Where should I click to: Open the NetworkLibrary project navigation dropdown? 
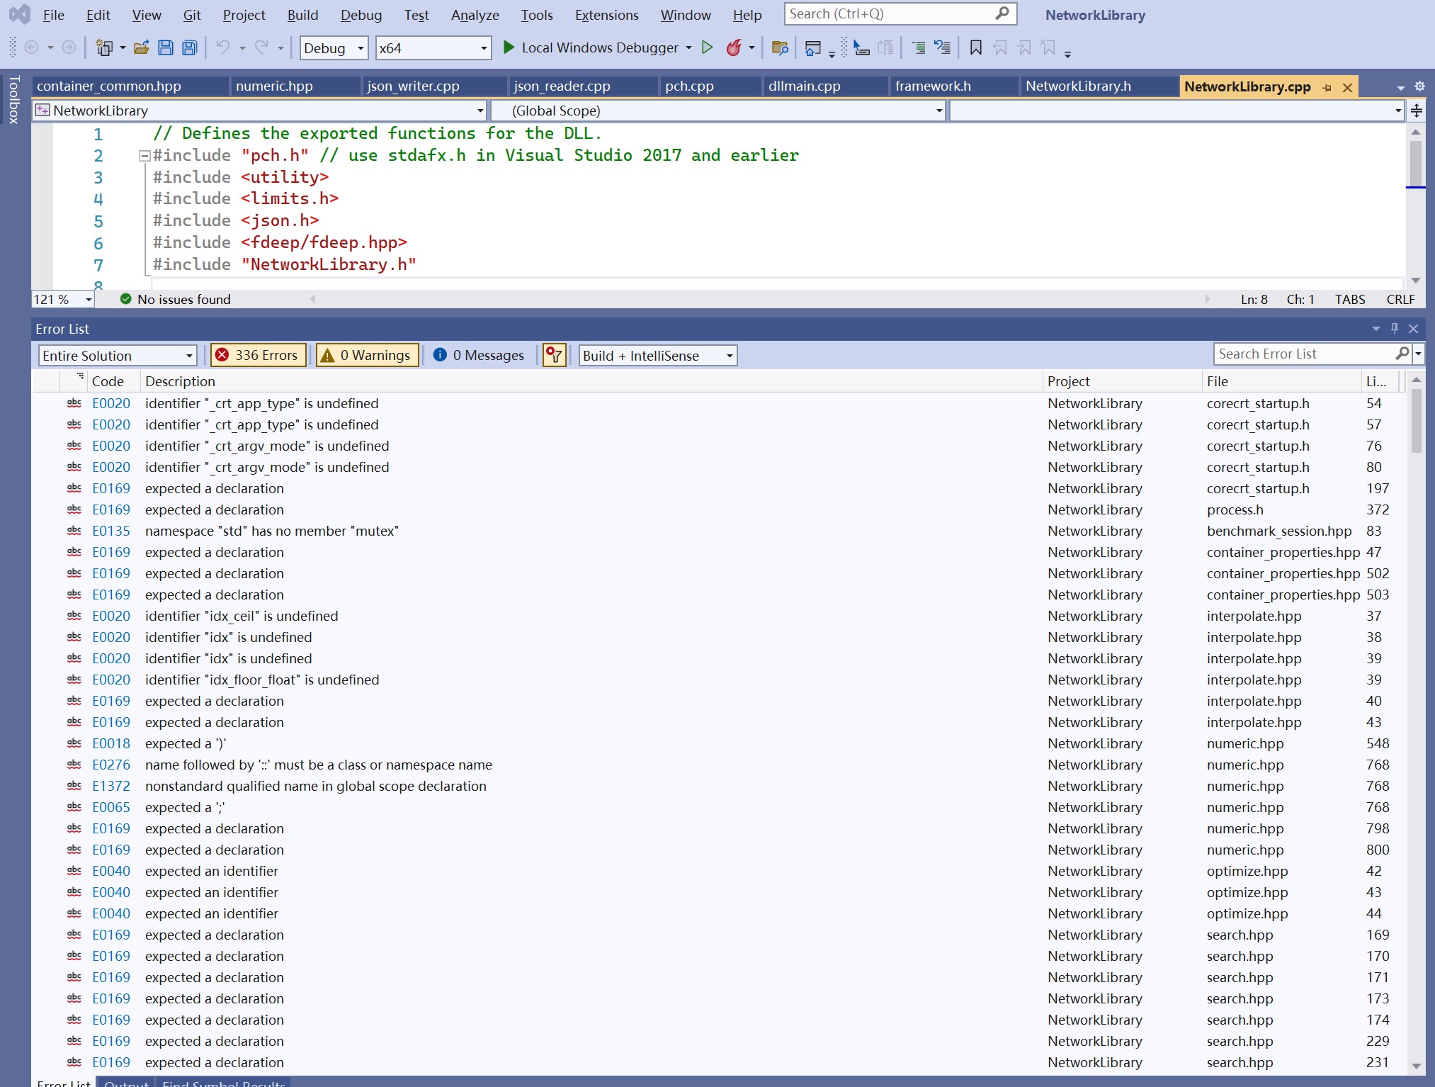coord(259,111)
